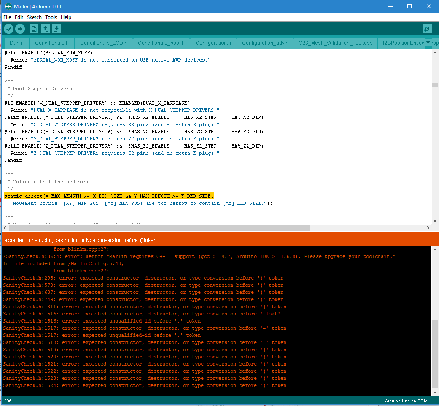Open a sketch with the Open icon
The image size is (439, 406).
point(46,29)
